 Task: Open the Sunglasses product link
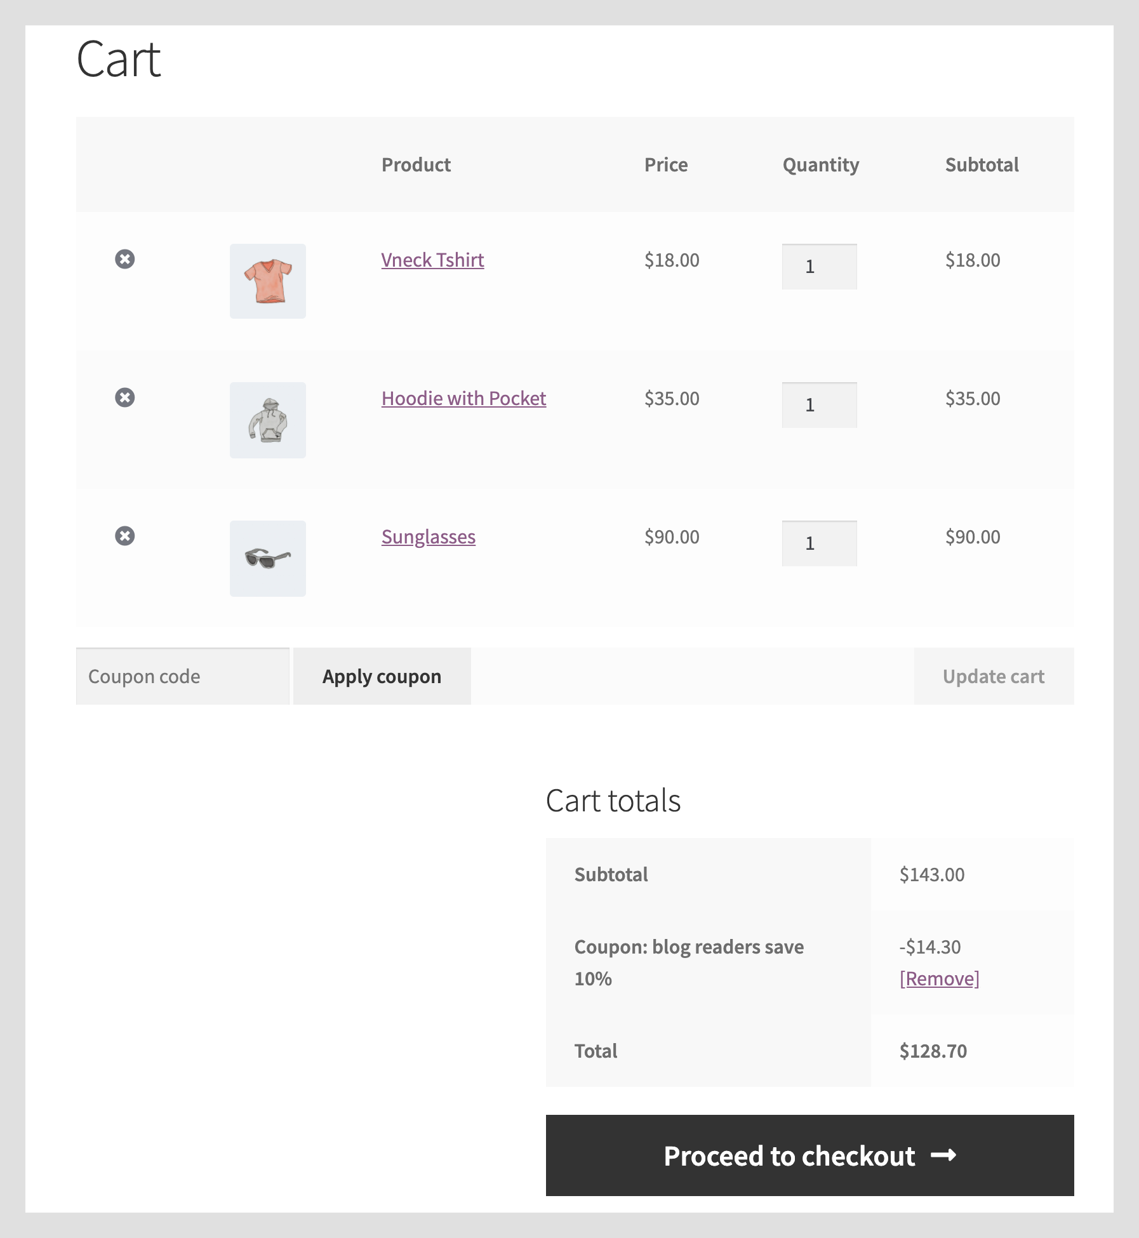click(428, 537)
